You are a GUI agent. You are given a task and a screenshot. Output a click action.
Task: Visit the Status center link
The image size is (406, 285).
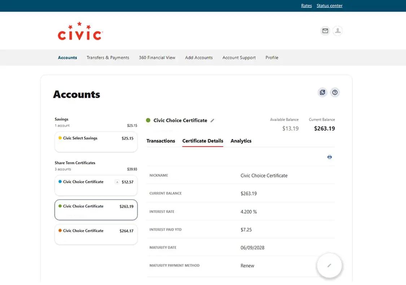329,5
